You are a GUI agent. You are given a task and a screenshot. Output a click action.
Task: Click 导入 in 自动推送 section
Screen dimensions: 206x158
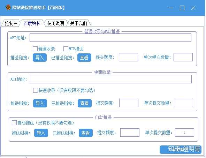click(x=41, y=133)
